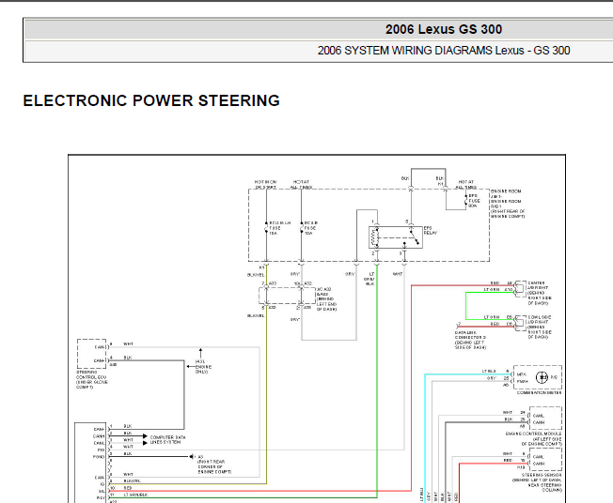Click the COMBINATION METER label
The image size is (613, 503).
pos(539,392)
